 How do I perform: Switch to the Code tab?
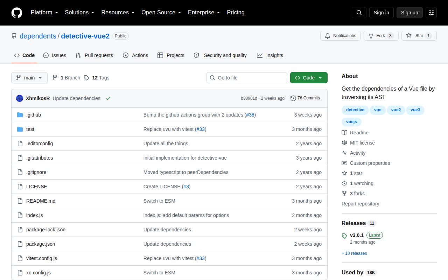click(24, 55)
